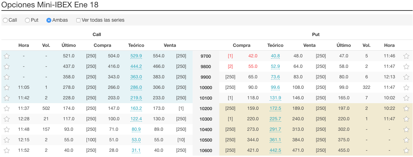Click the strike price 10600 cell

(x=206, y=150)
